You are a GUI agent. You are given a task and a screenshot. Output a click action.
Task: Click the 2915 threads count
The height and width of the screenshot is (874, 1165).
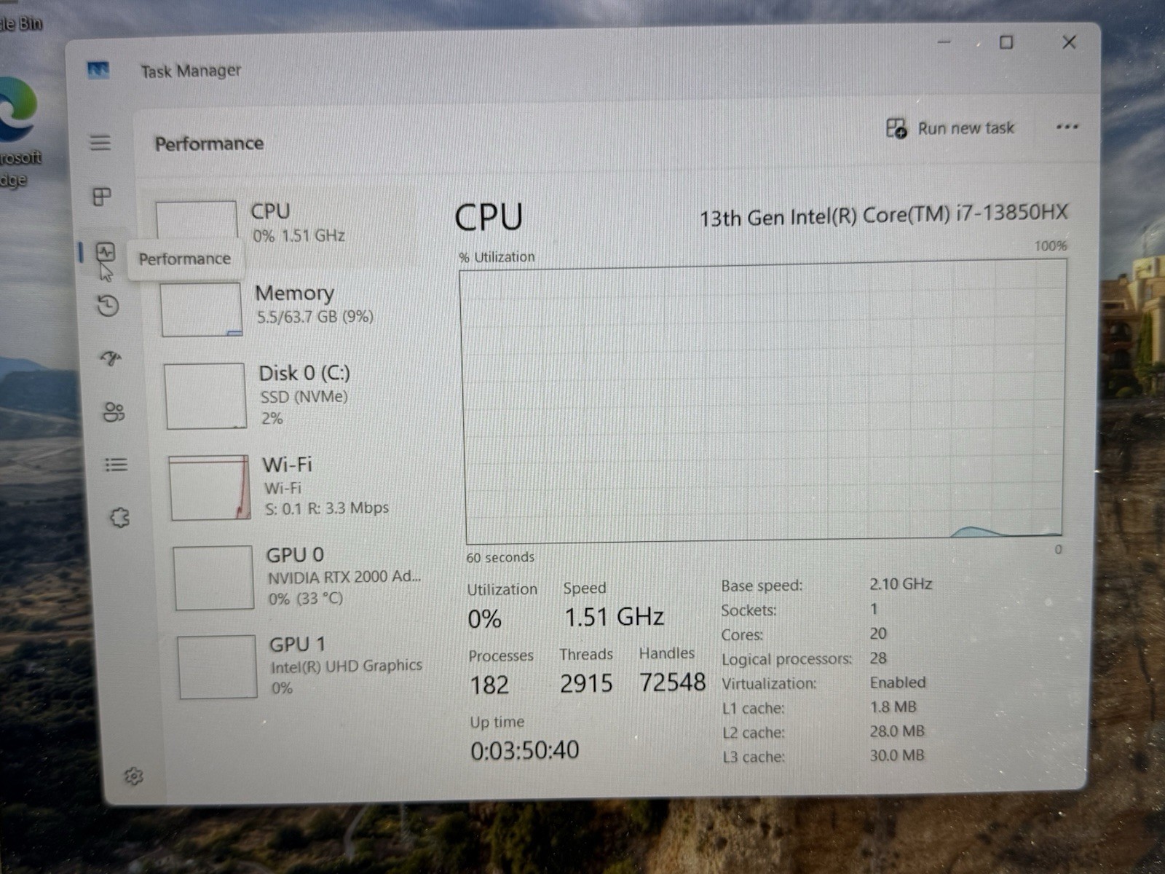point(586,684)
